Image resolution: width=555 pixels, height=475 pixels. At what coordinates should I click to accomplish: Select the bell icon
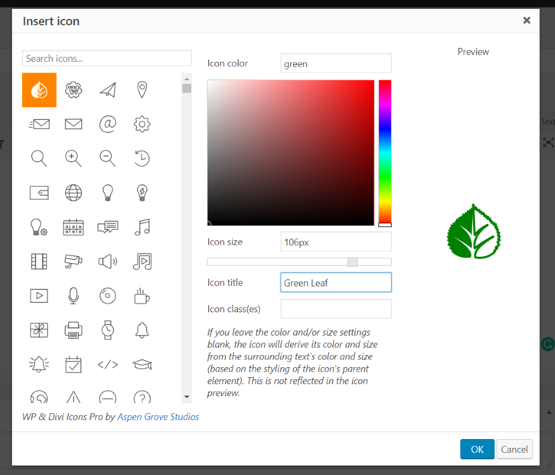(x=142, y=330)
